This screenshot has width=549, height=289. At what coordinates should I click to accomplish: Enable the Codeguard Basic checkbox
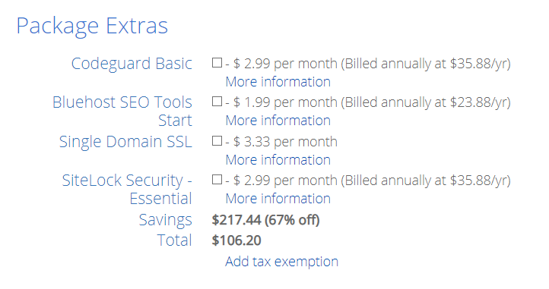217,63
